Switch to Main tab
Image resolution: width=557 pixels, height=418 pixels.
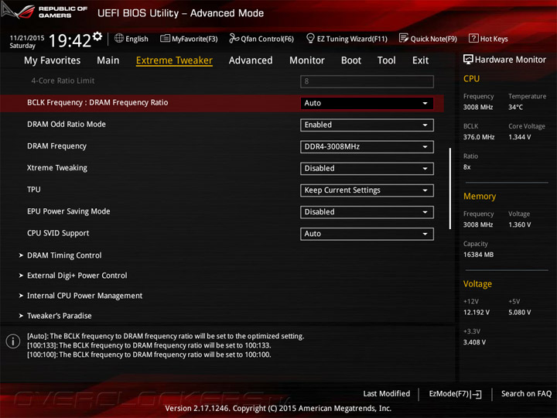point(108,60)
